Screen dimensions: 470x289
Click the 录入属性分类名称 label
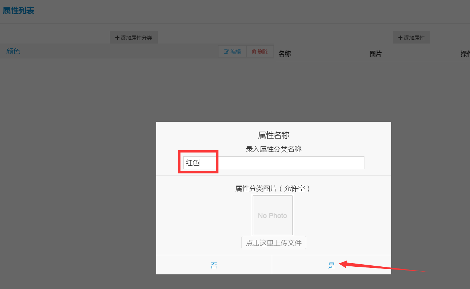pyautogui.click(x=273, y=149)
